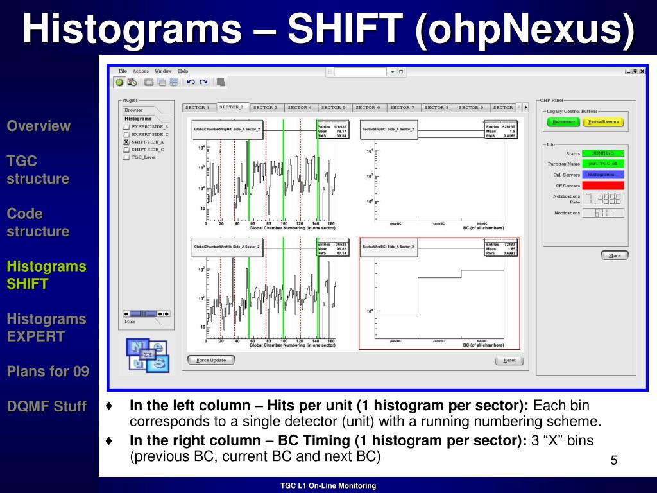The image size is (657, 493).
Task: Click the blue Onl. Servers indicator
Action: [x=603, y=175]
